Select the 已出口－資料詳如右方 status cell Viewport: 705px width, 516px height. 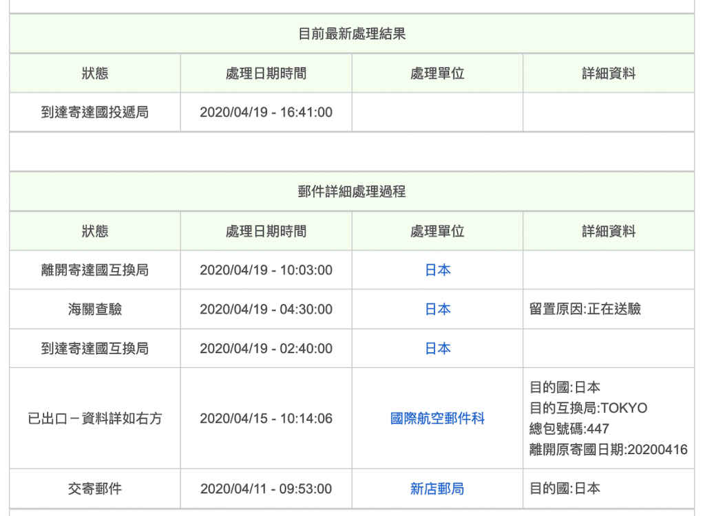[x=94, y=418]
